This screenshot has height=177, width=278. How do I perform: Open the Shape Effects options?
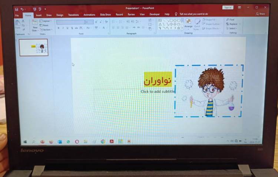[211, 28]
